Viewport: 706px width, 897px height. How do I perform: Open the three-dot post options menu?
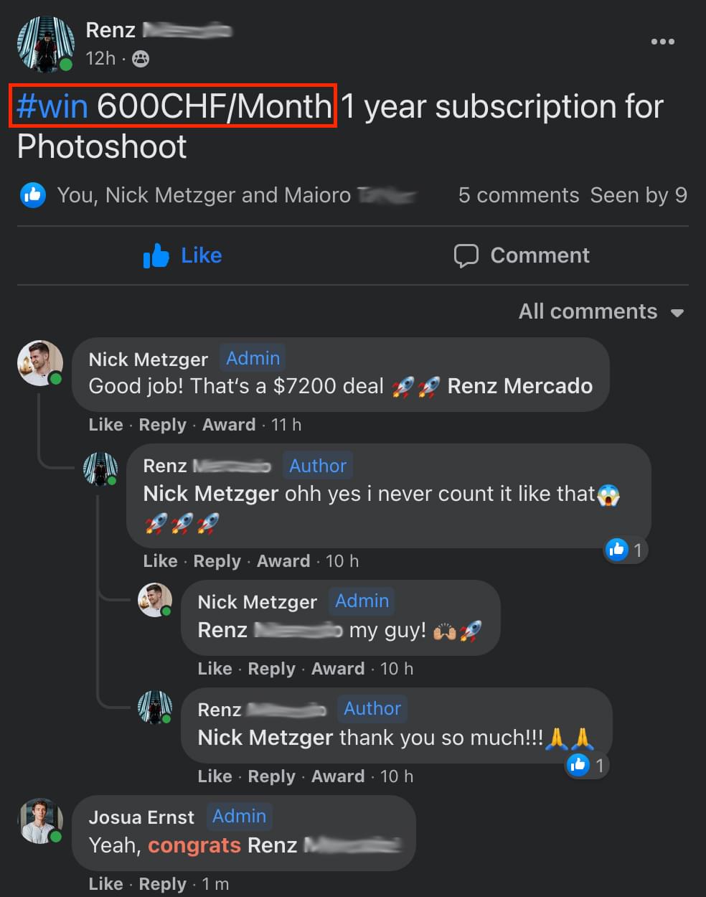click(x=662, y=42)
